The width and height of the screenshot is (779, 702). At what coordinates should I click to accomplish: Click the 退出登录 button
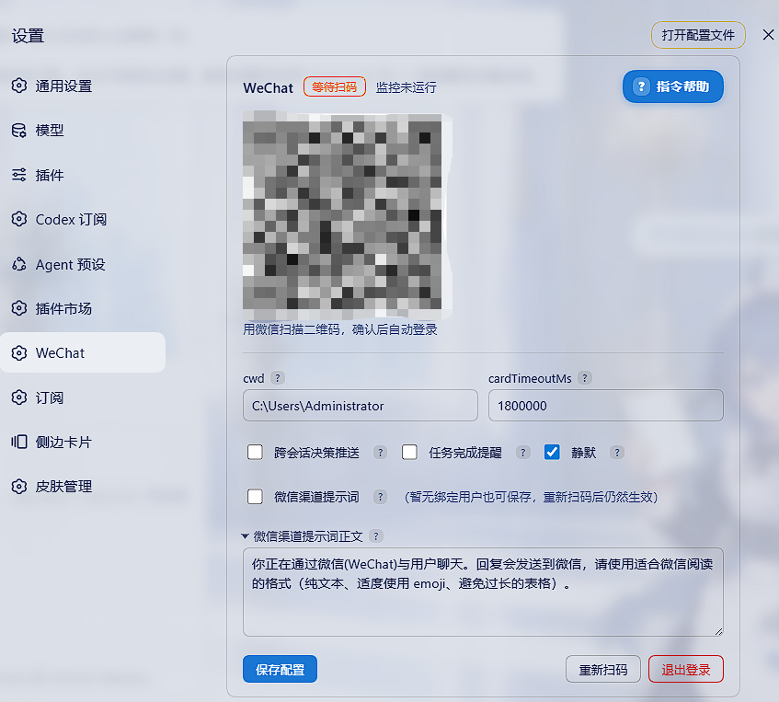click(685, 669)
